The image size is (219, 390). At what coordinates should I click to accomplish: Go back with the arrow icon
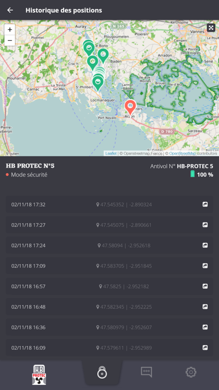click(x=10, y=10)
